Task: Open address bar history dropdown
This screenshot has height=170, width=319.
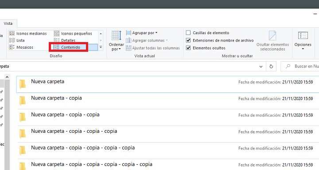Action: tap(261, 66)
